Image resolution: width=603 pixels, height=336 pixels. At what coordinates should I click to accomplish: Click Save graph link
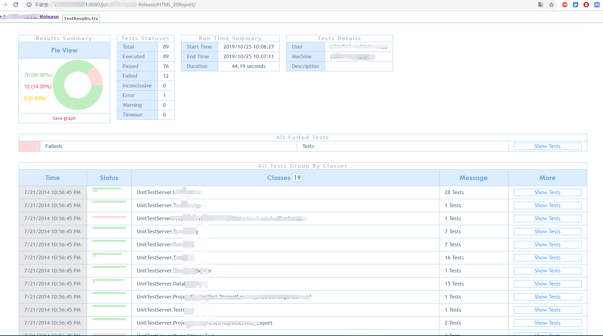pos(64,118)
